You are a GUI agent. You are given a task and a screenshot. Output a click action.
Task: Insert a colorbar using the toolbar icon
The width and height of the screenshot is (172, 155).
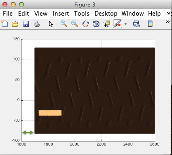150,24
